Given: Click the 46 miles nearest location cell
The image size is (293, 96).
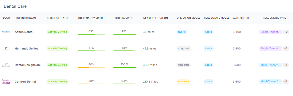Looking at the screenshot, I should [x=149, y=32].
